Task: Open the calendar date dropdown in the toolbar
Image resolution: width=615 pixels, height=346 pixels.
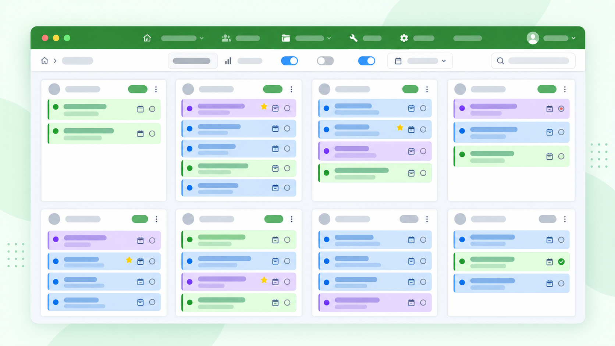Action: point(420,61)
